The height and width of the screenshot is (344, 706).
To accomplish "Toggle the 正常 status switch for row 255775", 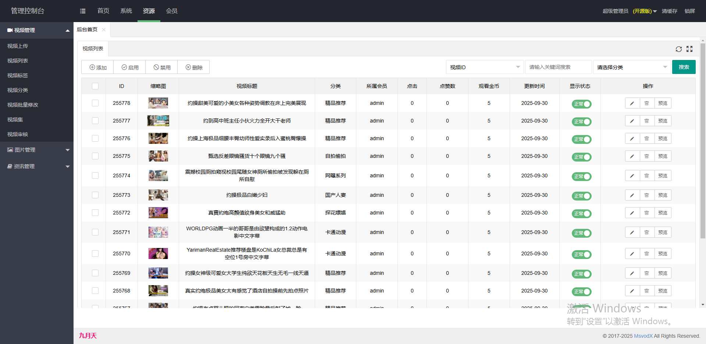I will [x=581, y=157].
